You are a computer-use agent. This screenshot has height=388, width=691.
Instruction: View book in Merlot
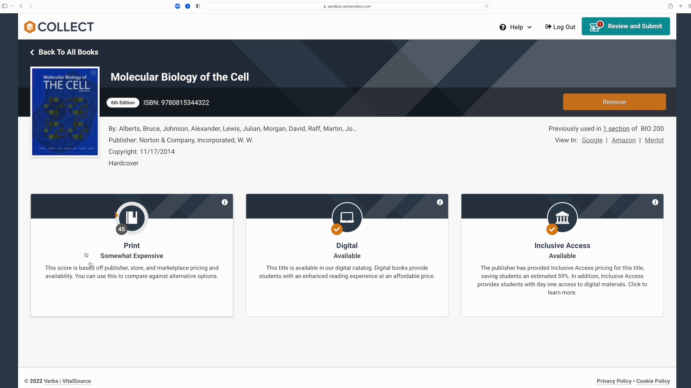click(x=654, y=140)
